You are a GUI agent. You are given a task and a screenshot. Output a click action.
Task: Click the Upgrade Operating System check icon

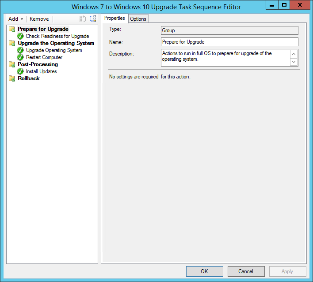click(20, 50)
